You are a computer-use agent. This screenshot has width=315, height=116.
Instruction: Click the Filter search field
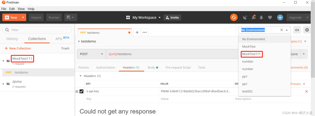tap(37, 30)
